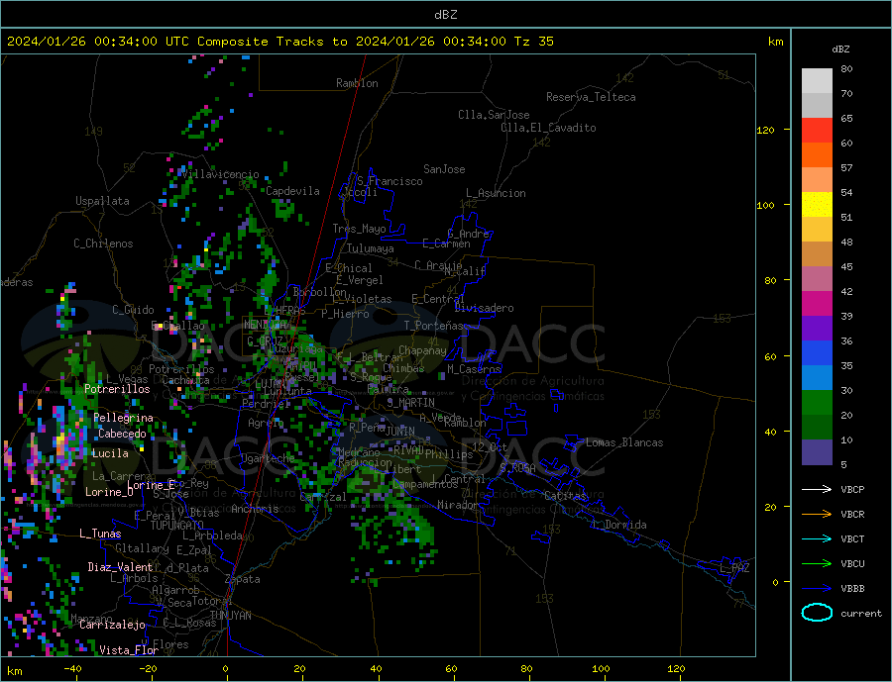Click the 'Tulumaya' map label
892x682 pixels.
click(371, 248)
